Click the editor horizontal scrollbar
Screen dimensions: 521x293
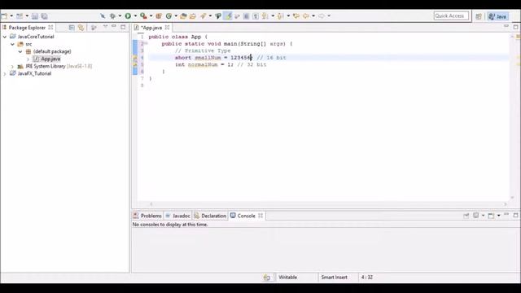(x=328, y=204)
